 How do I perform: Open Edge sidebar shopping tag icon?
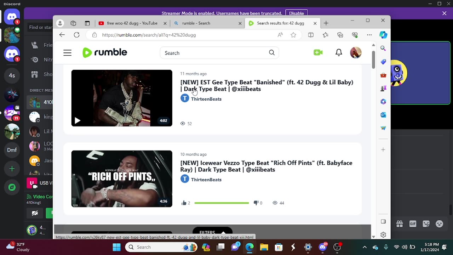tap(383, 62)
